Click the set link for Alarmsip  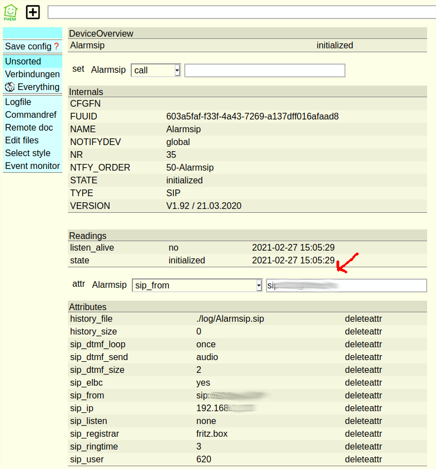(78, 69)
